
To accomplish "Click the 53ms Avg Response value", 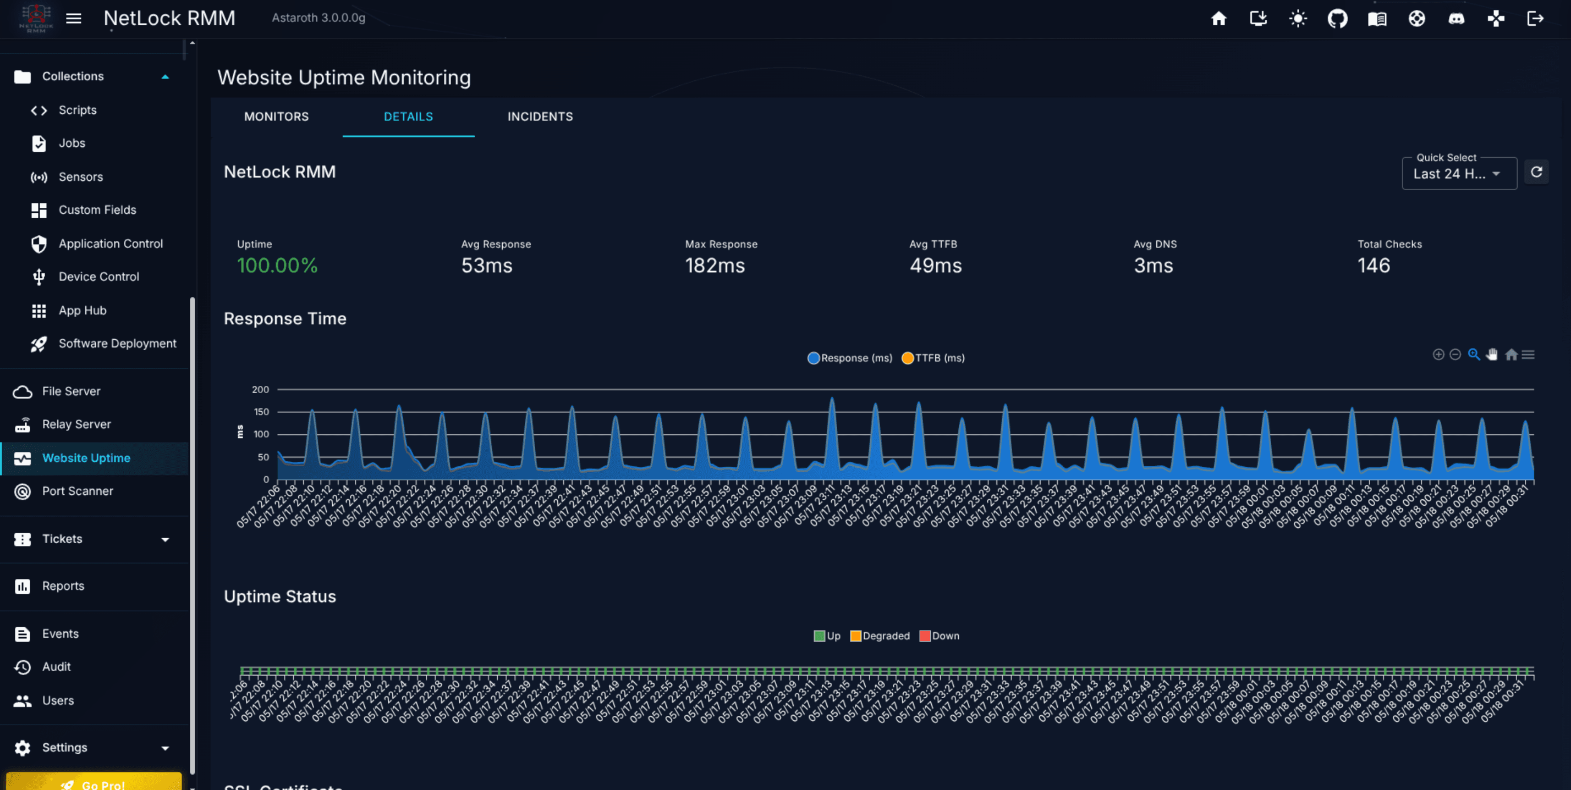I will tap(487, 266).
